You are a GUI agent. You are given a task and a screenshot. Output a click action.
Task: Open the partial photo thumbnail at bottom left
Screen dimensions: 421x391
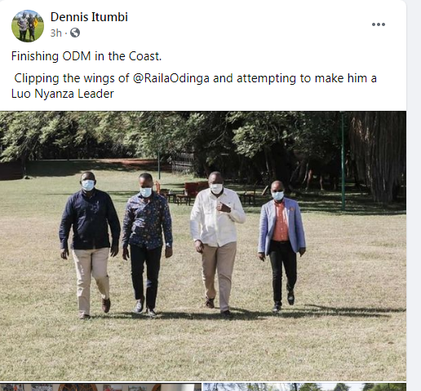click(x=100, y=387)
